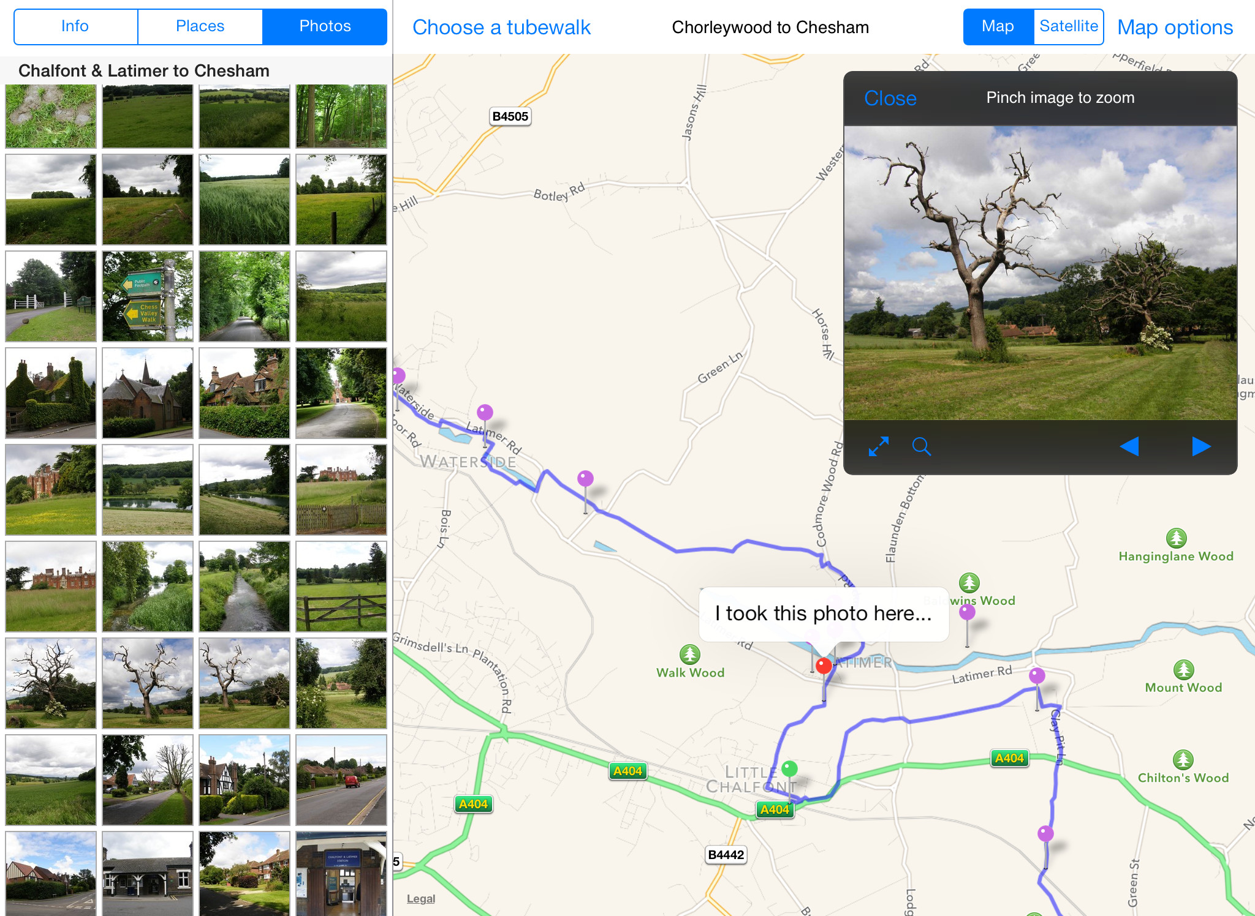Tap the Baldwins Wood tree icon
This screenshot has height=916, width=1255.
[969, 583]
